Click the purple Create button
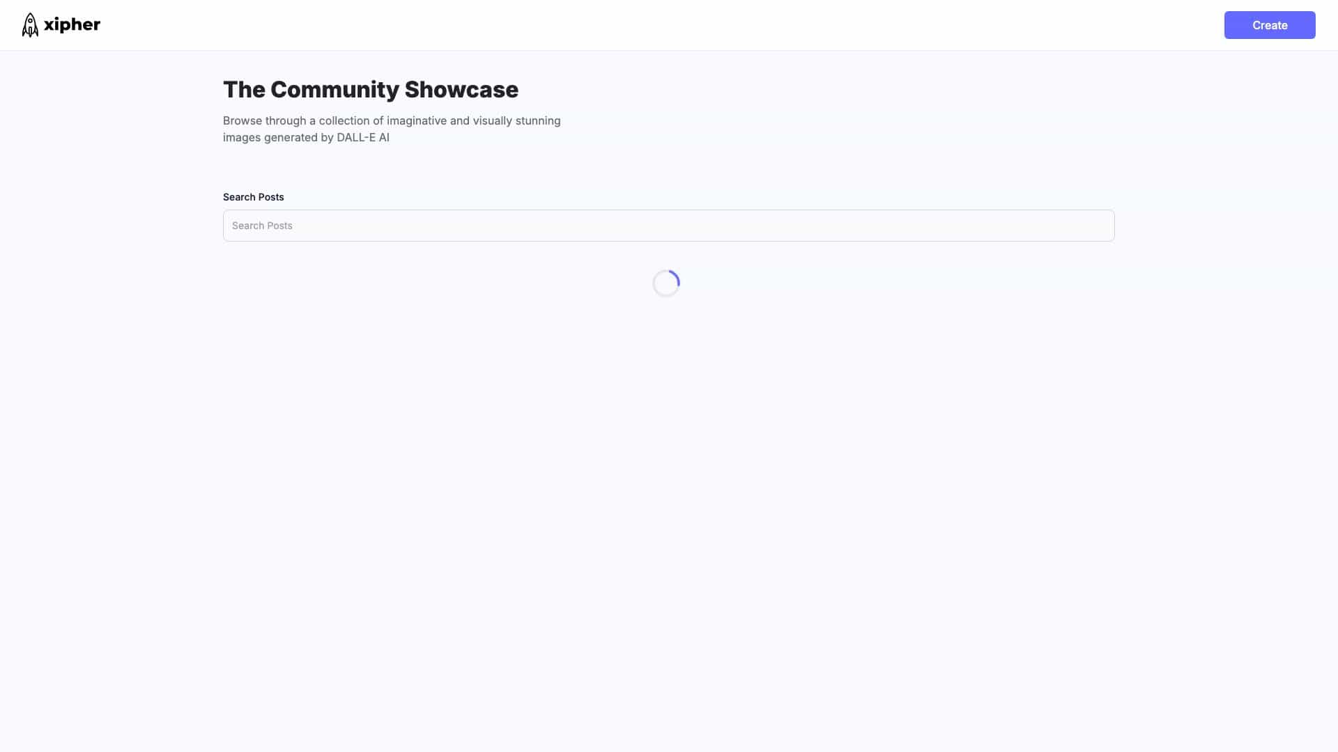This screenshot has height=752, width=1338. pos(1270,25)
